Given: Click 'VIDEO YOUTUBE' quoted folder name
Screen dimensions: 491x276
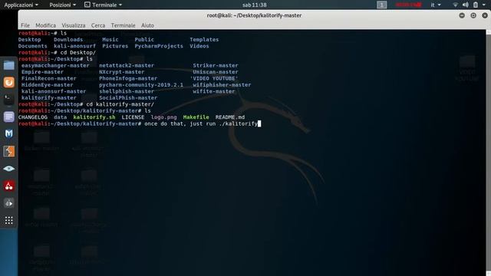Looking at the screenshot, I should point(215,78).
